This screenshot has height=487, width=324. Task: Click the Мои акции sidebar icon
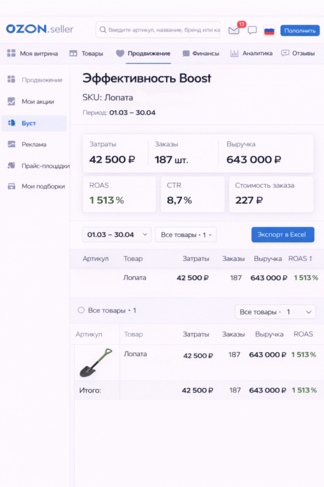click(x=12, y=102)
